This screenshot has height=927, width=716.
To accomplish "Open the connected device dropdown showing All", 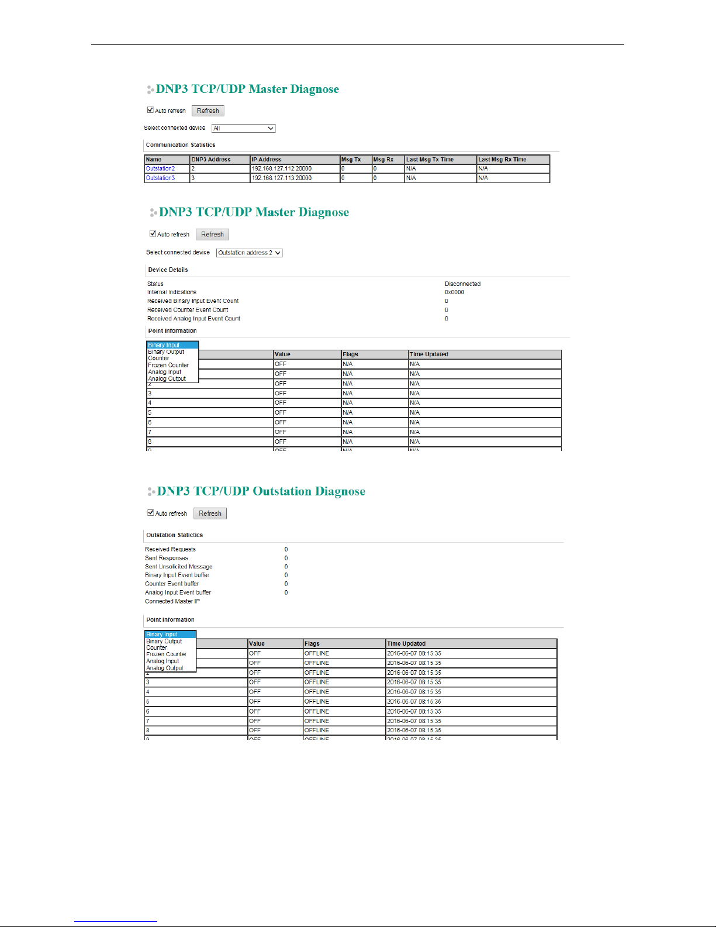I will tap(243, 128).
